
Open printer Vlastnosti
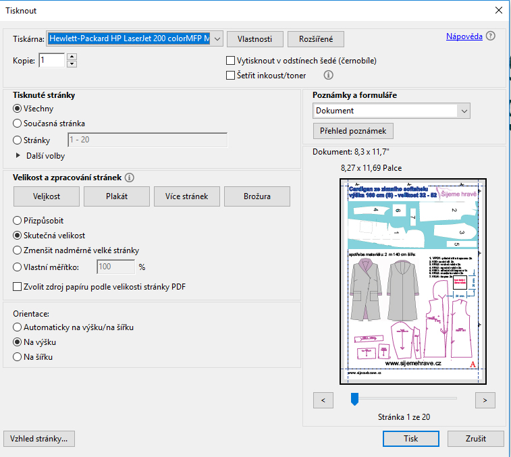pyautogui.click(x=255, y=39)
